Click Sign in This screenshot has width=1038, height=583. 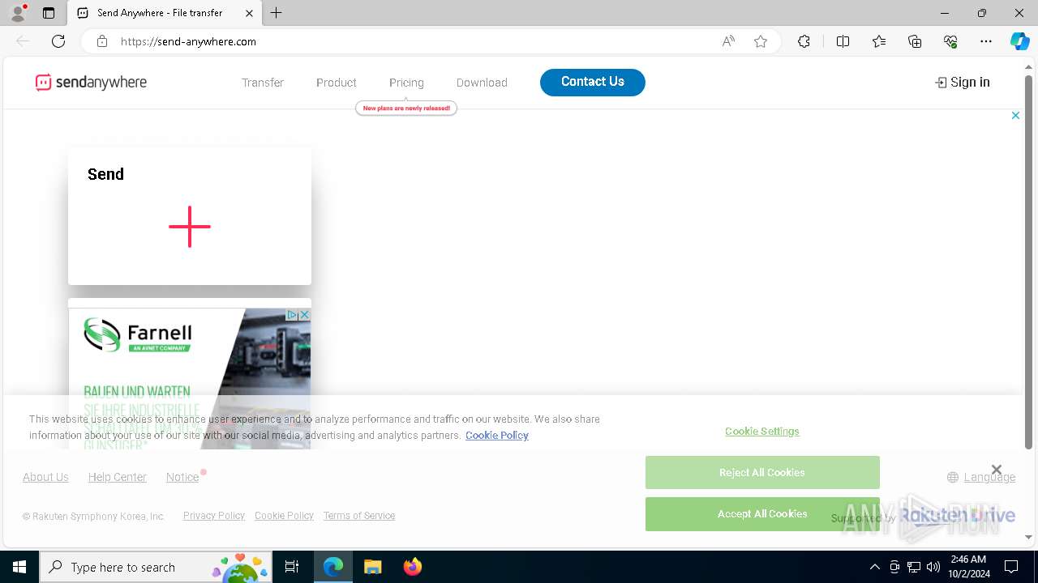coord(963,82)
